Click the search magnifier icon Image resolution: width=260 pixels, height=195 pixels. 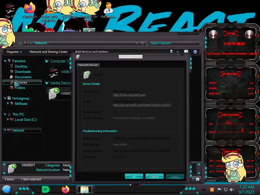pyautogui.click(x=197, y=43)
